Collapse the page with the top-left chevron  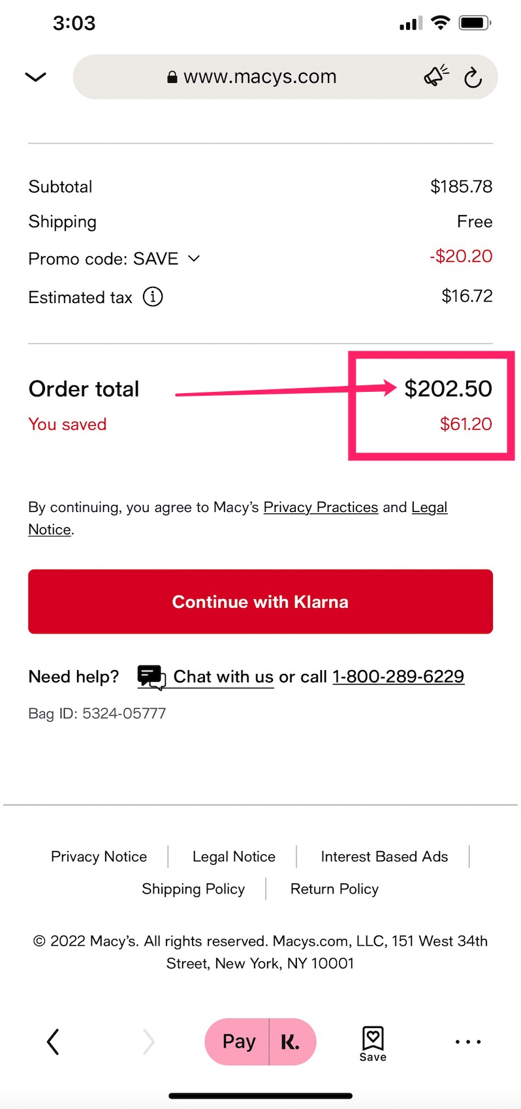[35, 76]
